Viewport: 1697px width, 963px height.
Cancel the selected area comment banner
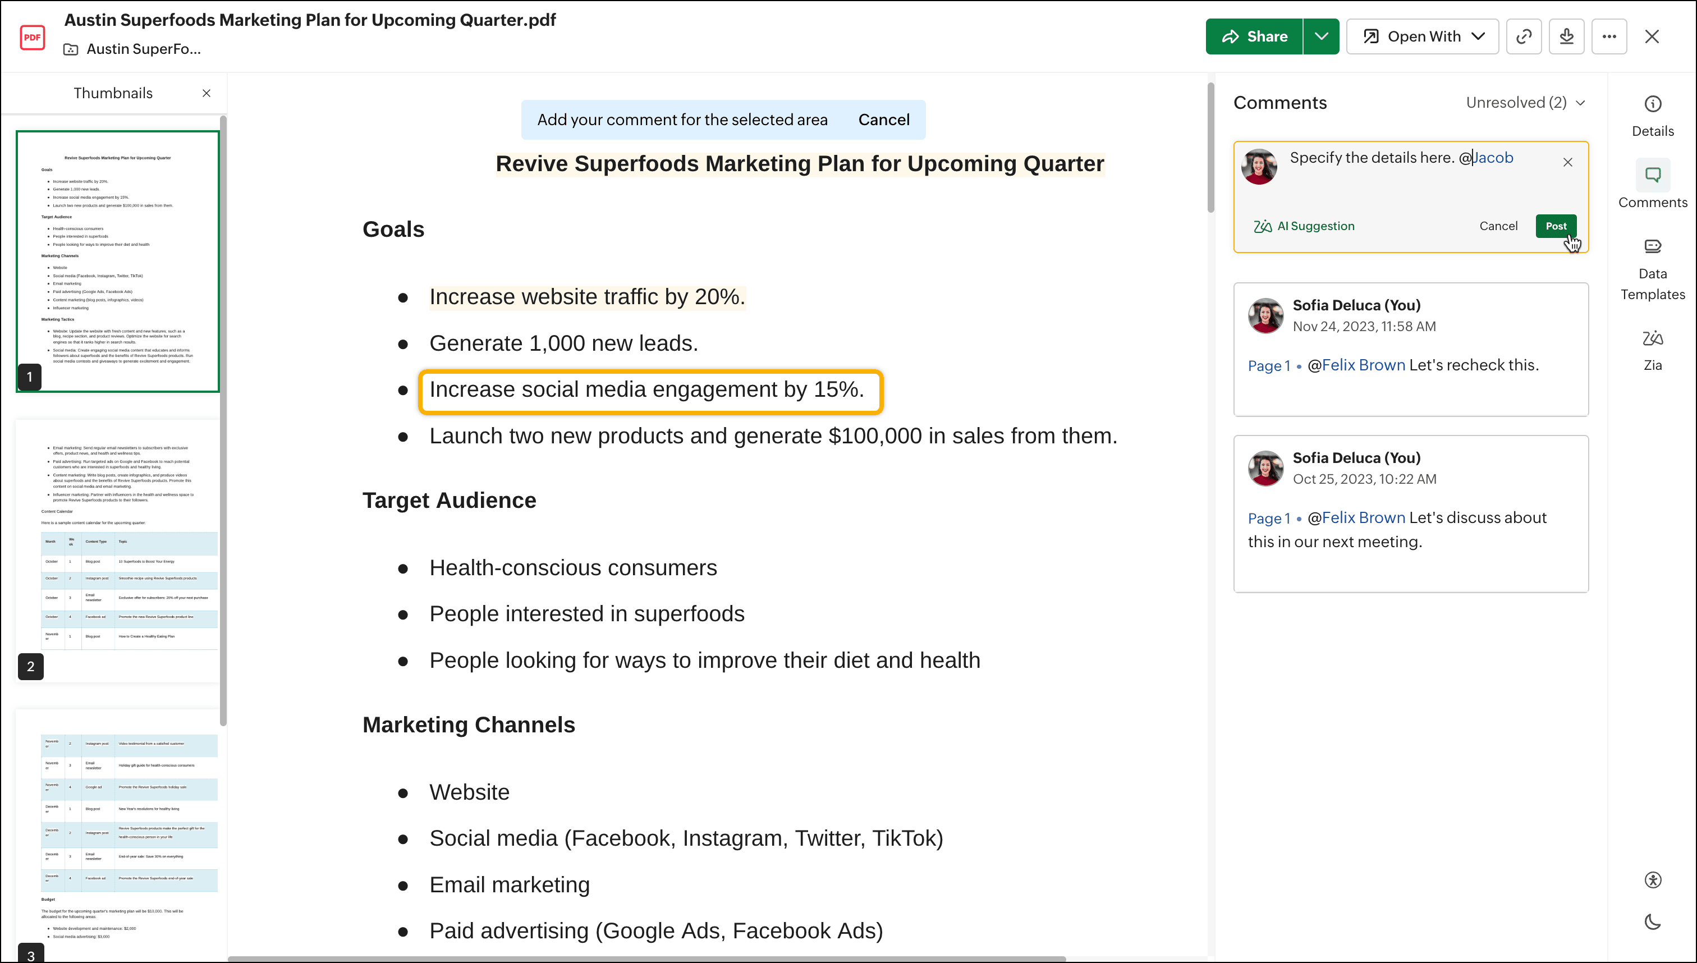pyautogui.click(x=883, y=120)
